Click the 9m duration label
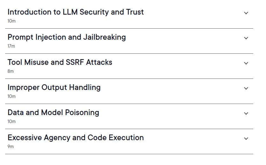This screenshot has height=165, width=266. pos(11,147)
